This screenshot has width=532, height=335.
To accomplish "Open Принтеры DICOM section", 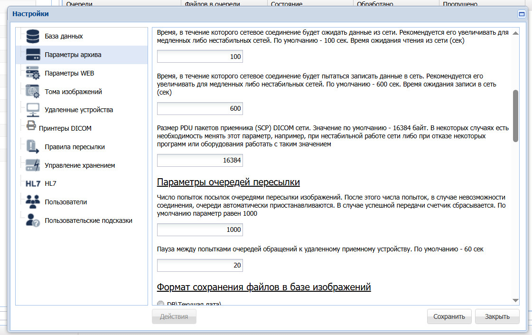I will (65, 128).
